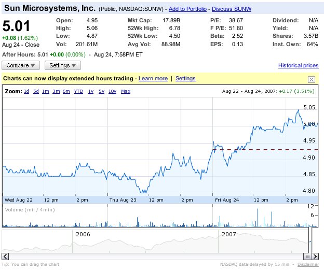Click the 2007 marker in overview timeline
Screen dimensions: 324x271
tap(229, 234)
